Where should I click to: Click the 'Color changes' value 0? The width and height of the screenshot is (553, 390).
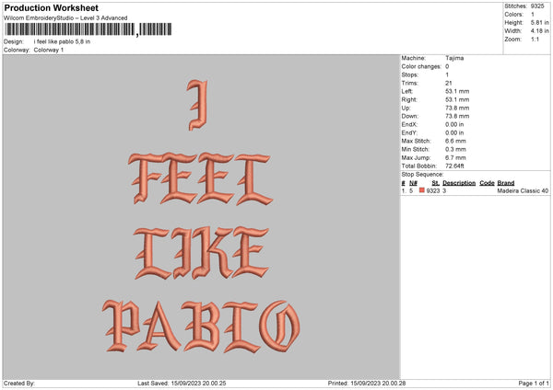click(x=447, y=66)
